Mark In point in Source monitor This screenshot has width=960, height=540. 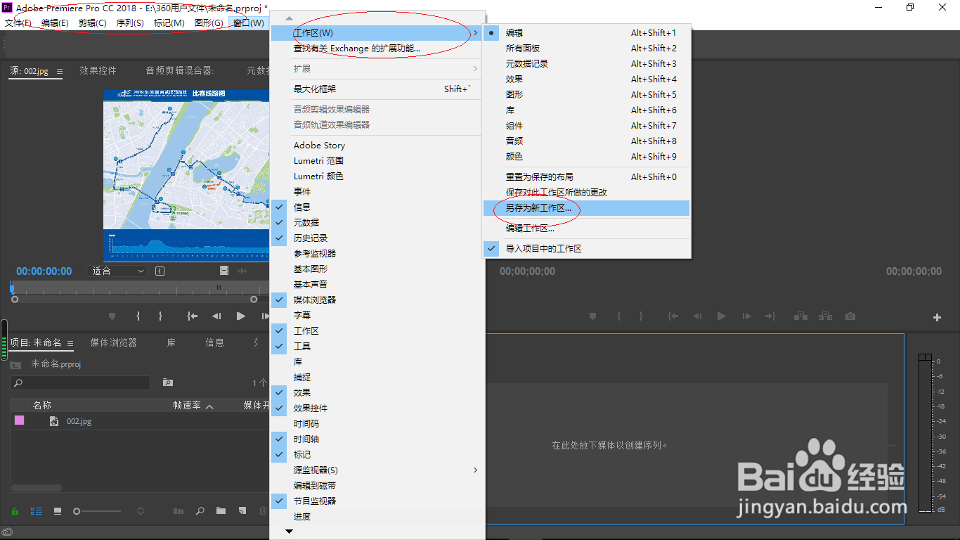pos(138,316)
